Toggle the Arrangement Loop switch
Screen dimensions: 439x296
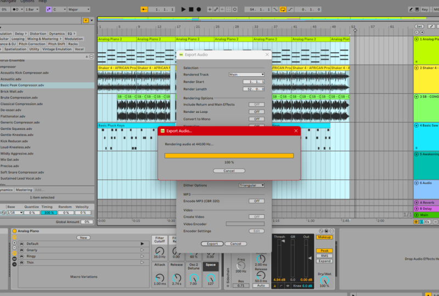(x=283, y=9)
